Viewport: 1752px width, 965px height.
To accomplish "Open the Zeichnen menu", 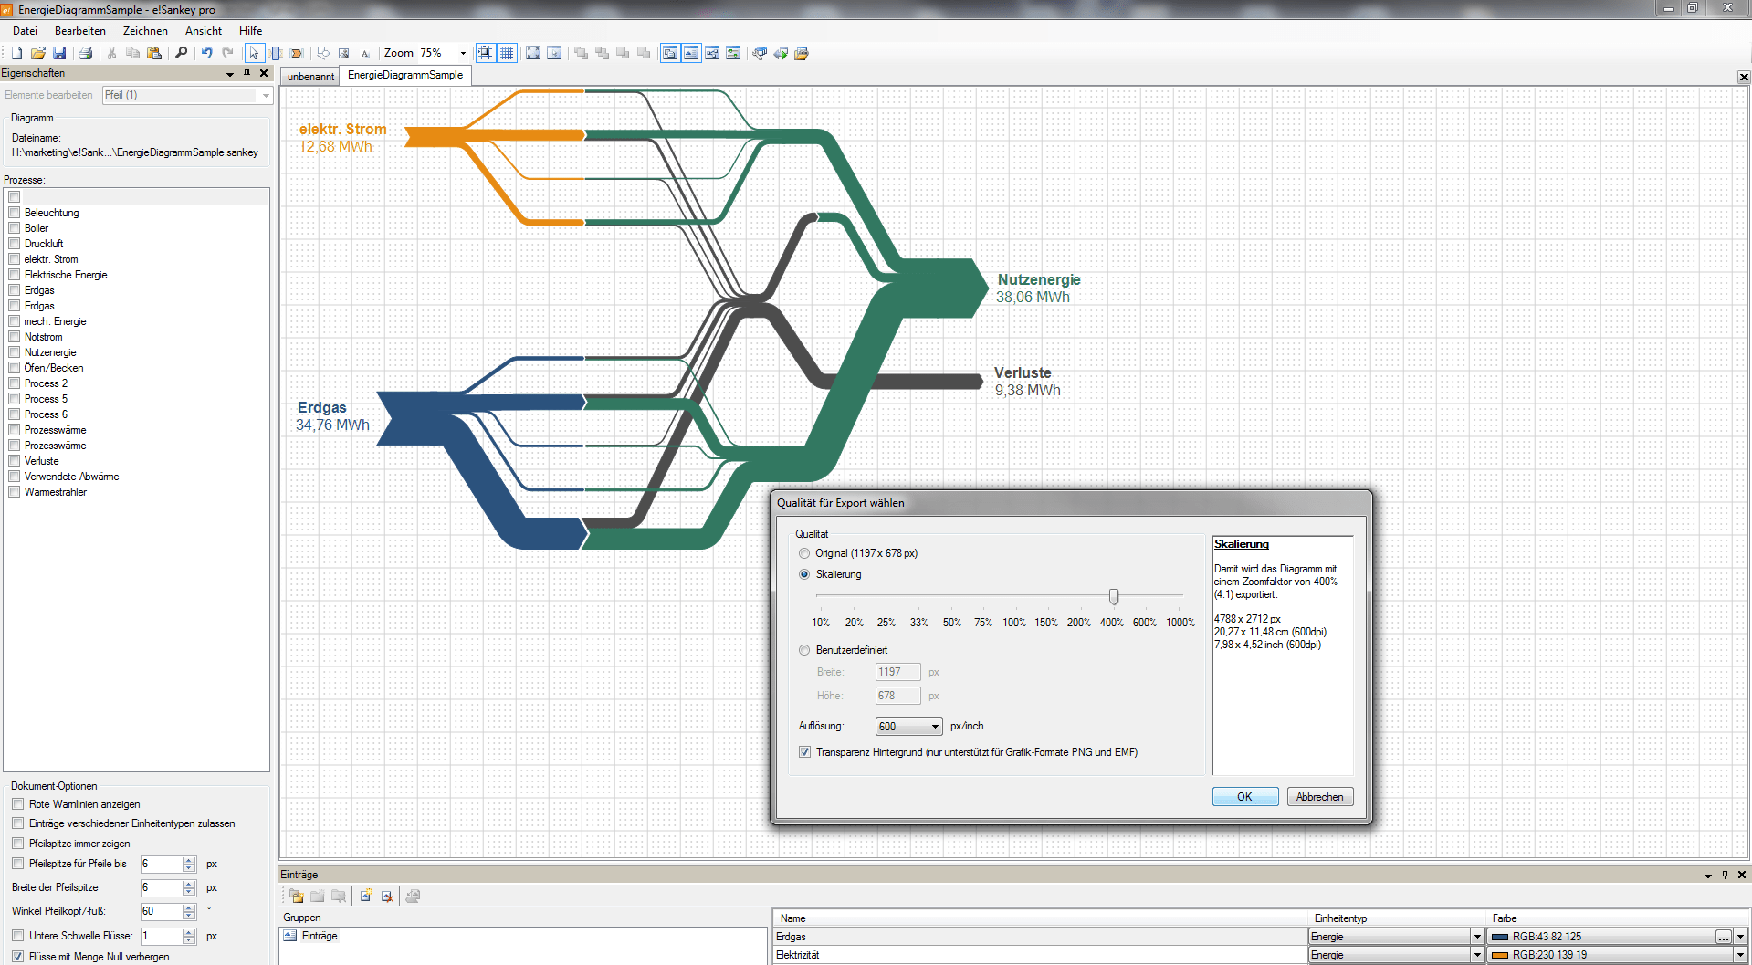I will (x=145, y=31).
